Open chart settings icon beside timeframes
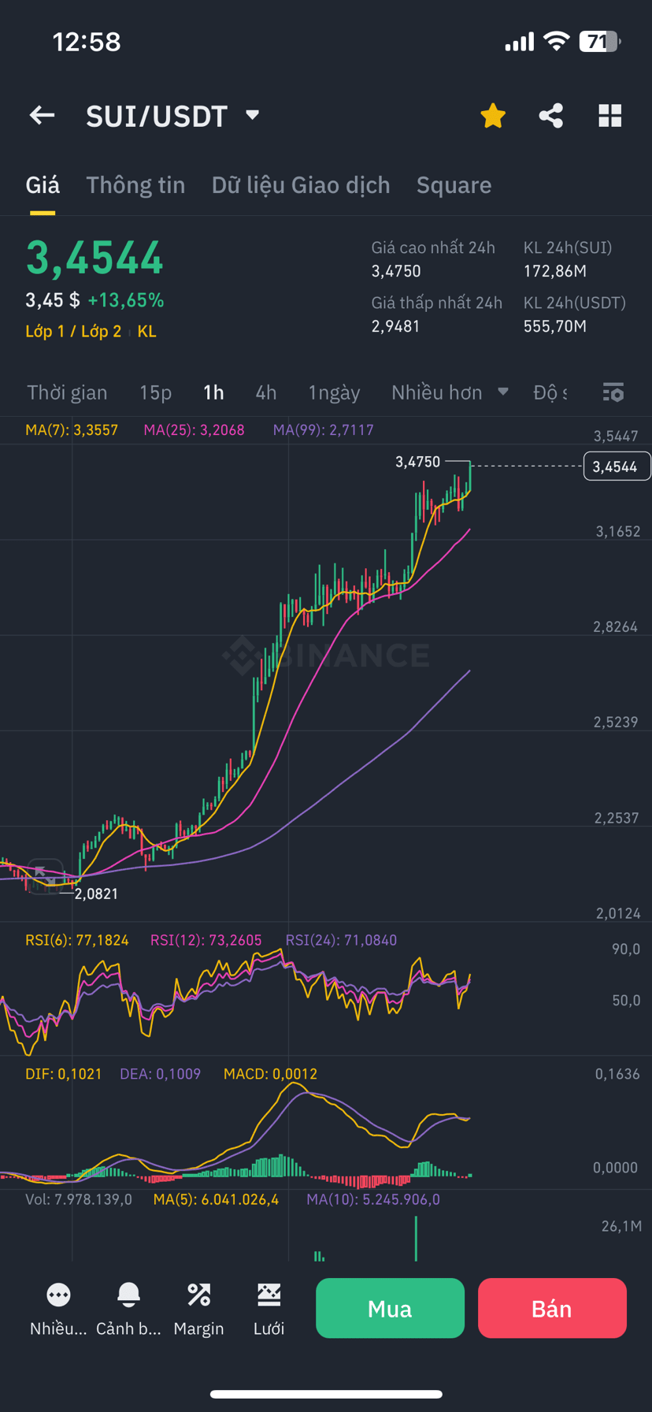Image resolution: width=652 pixels, height=1412 pixels. point(613,392)
